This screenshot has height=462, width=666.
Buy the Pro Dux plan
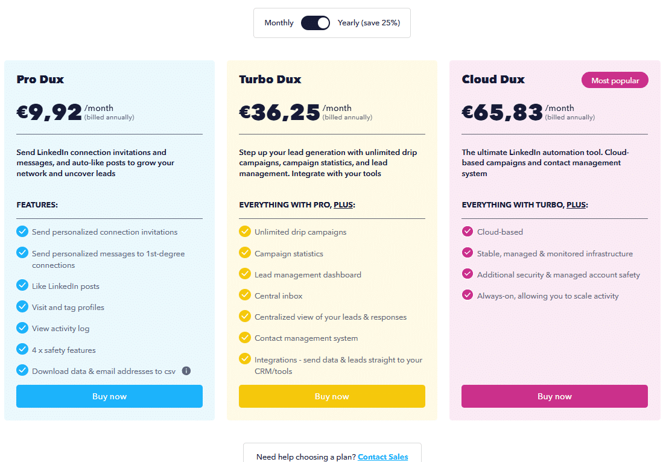(x=109, y=396)
